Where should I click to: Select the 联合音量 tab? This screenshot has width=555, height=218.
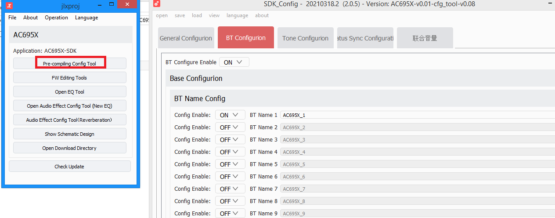[425, 38]
